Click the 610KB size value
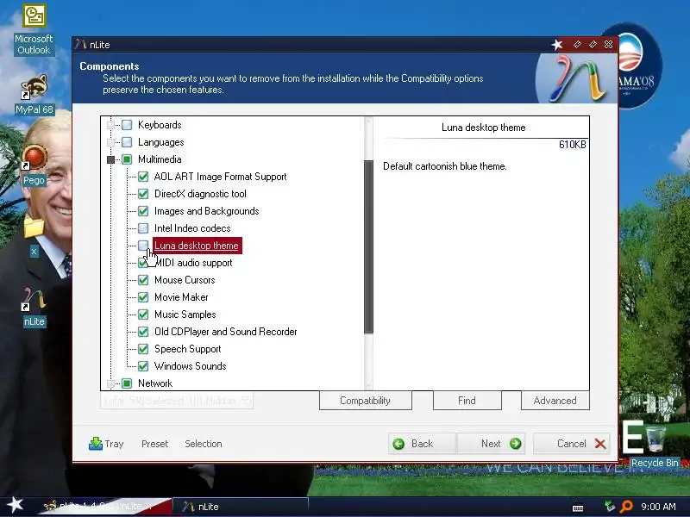The width and height of the screenshot is (690, 517). 573,145
